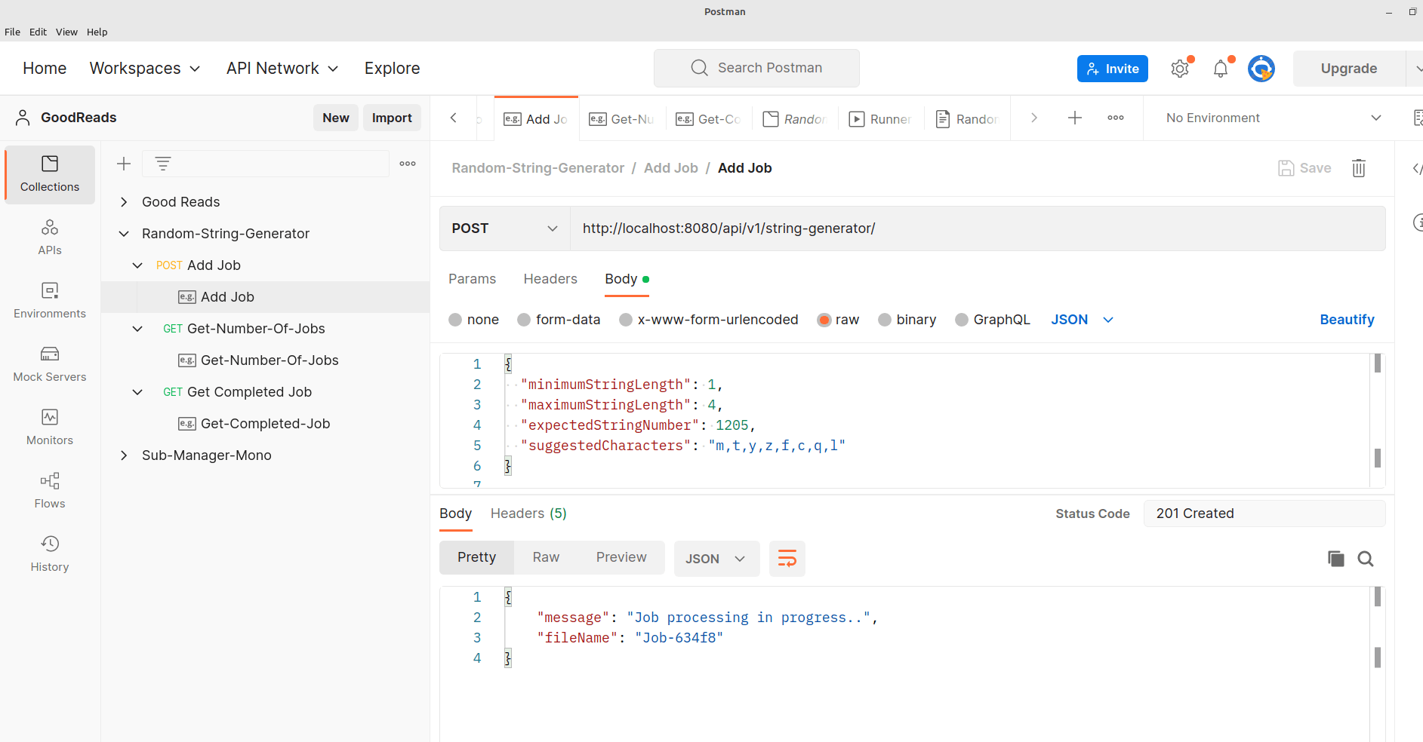Screen dimensions: 1423x742
Task: Switch to the Environments panel
Action: pos(49,300)
